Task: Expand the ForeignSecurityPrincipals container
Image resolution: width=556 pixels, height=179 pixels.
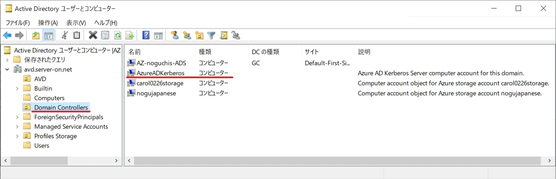Action: [x=17, y=117]
